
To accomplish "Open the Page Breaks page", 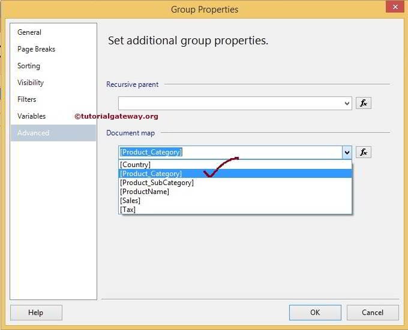I will (x=53, y=49).
